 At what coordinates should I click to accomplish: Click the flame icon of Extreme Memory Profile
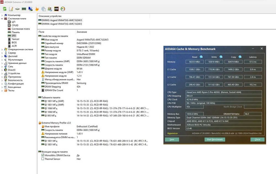tap(40, 123)
